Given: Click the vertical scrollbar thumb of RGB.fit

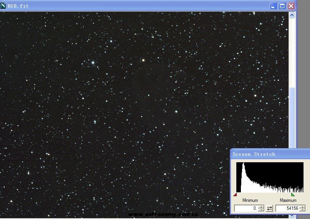Looking at the screenshot, I should tap(292, 117).
